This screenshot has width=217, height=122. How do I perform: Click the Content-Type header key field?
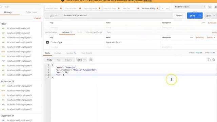click(x=77, y=42)
